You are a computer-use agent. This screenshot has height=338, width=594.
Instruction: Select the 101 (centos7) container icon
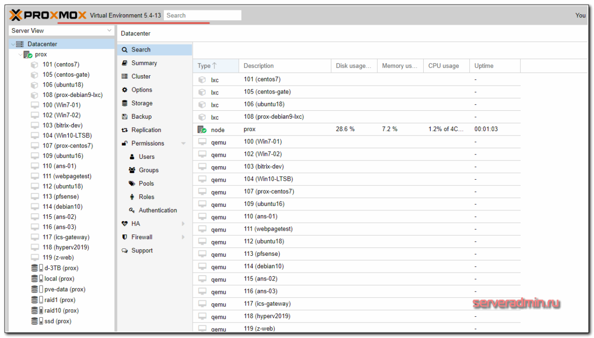(35, 64)
